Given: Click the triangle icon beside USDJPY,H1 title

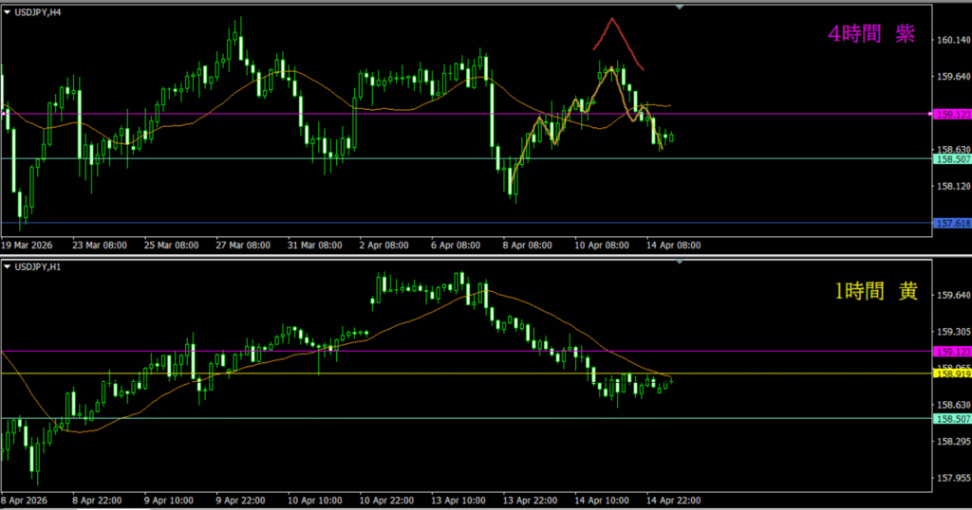Looking at the screenshot, I should click(x=8, y=268).
